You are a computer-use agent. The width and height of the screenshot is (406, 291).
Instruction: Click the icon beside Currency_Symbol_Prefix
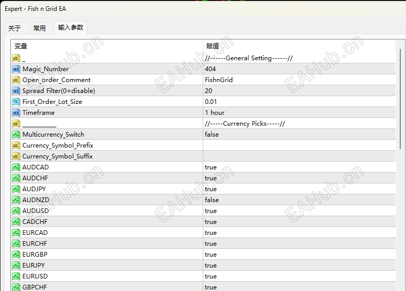[x=16, y=145]
